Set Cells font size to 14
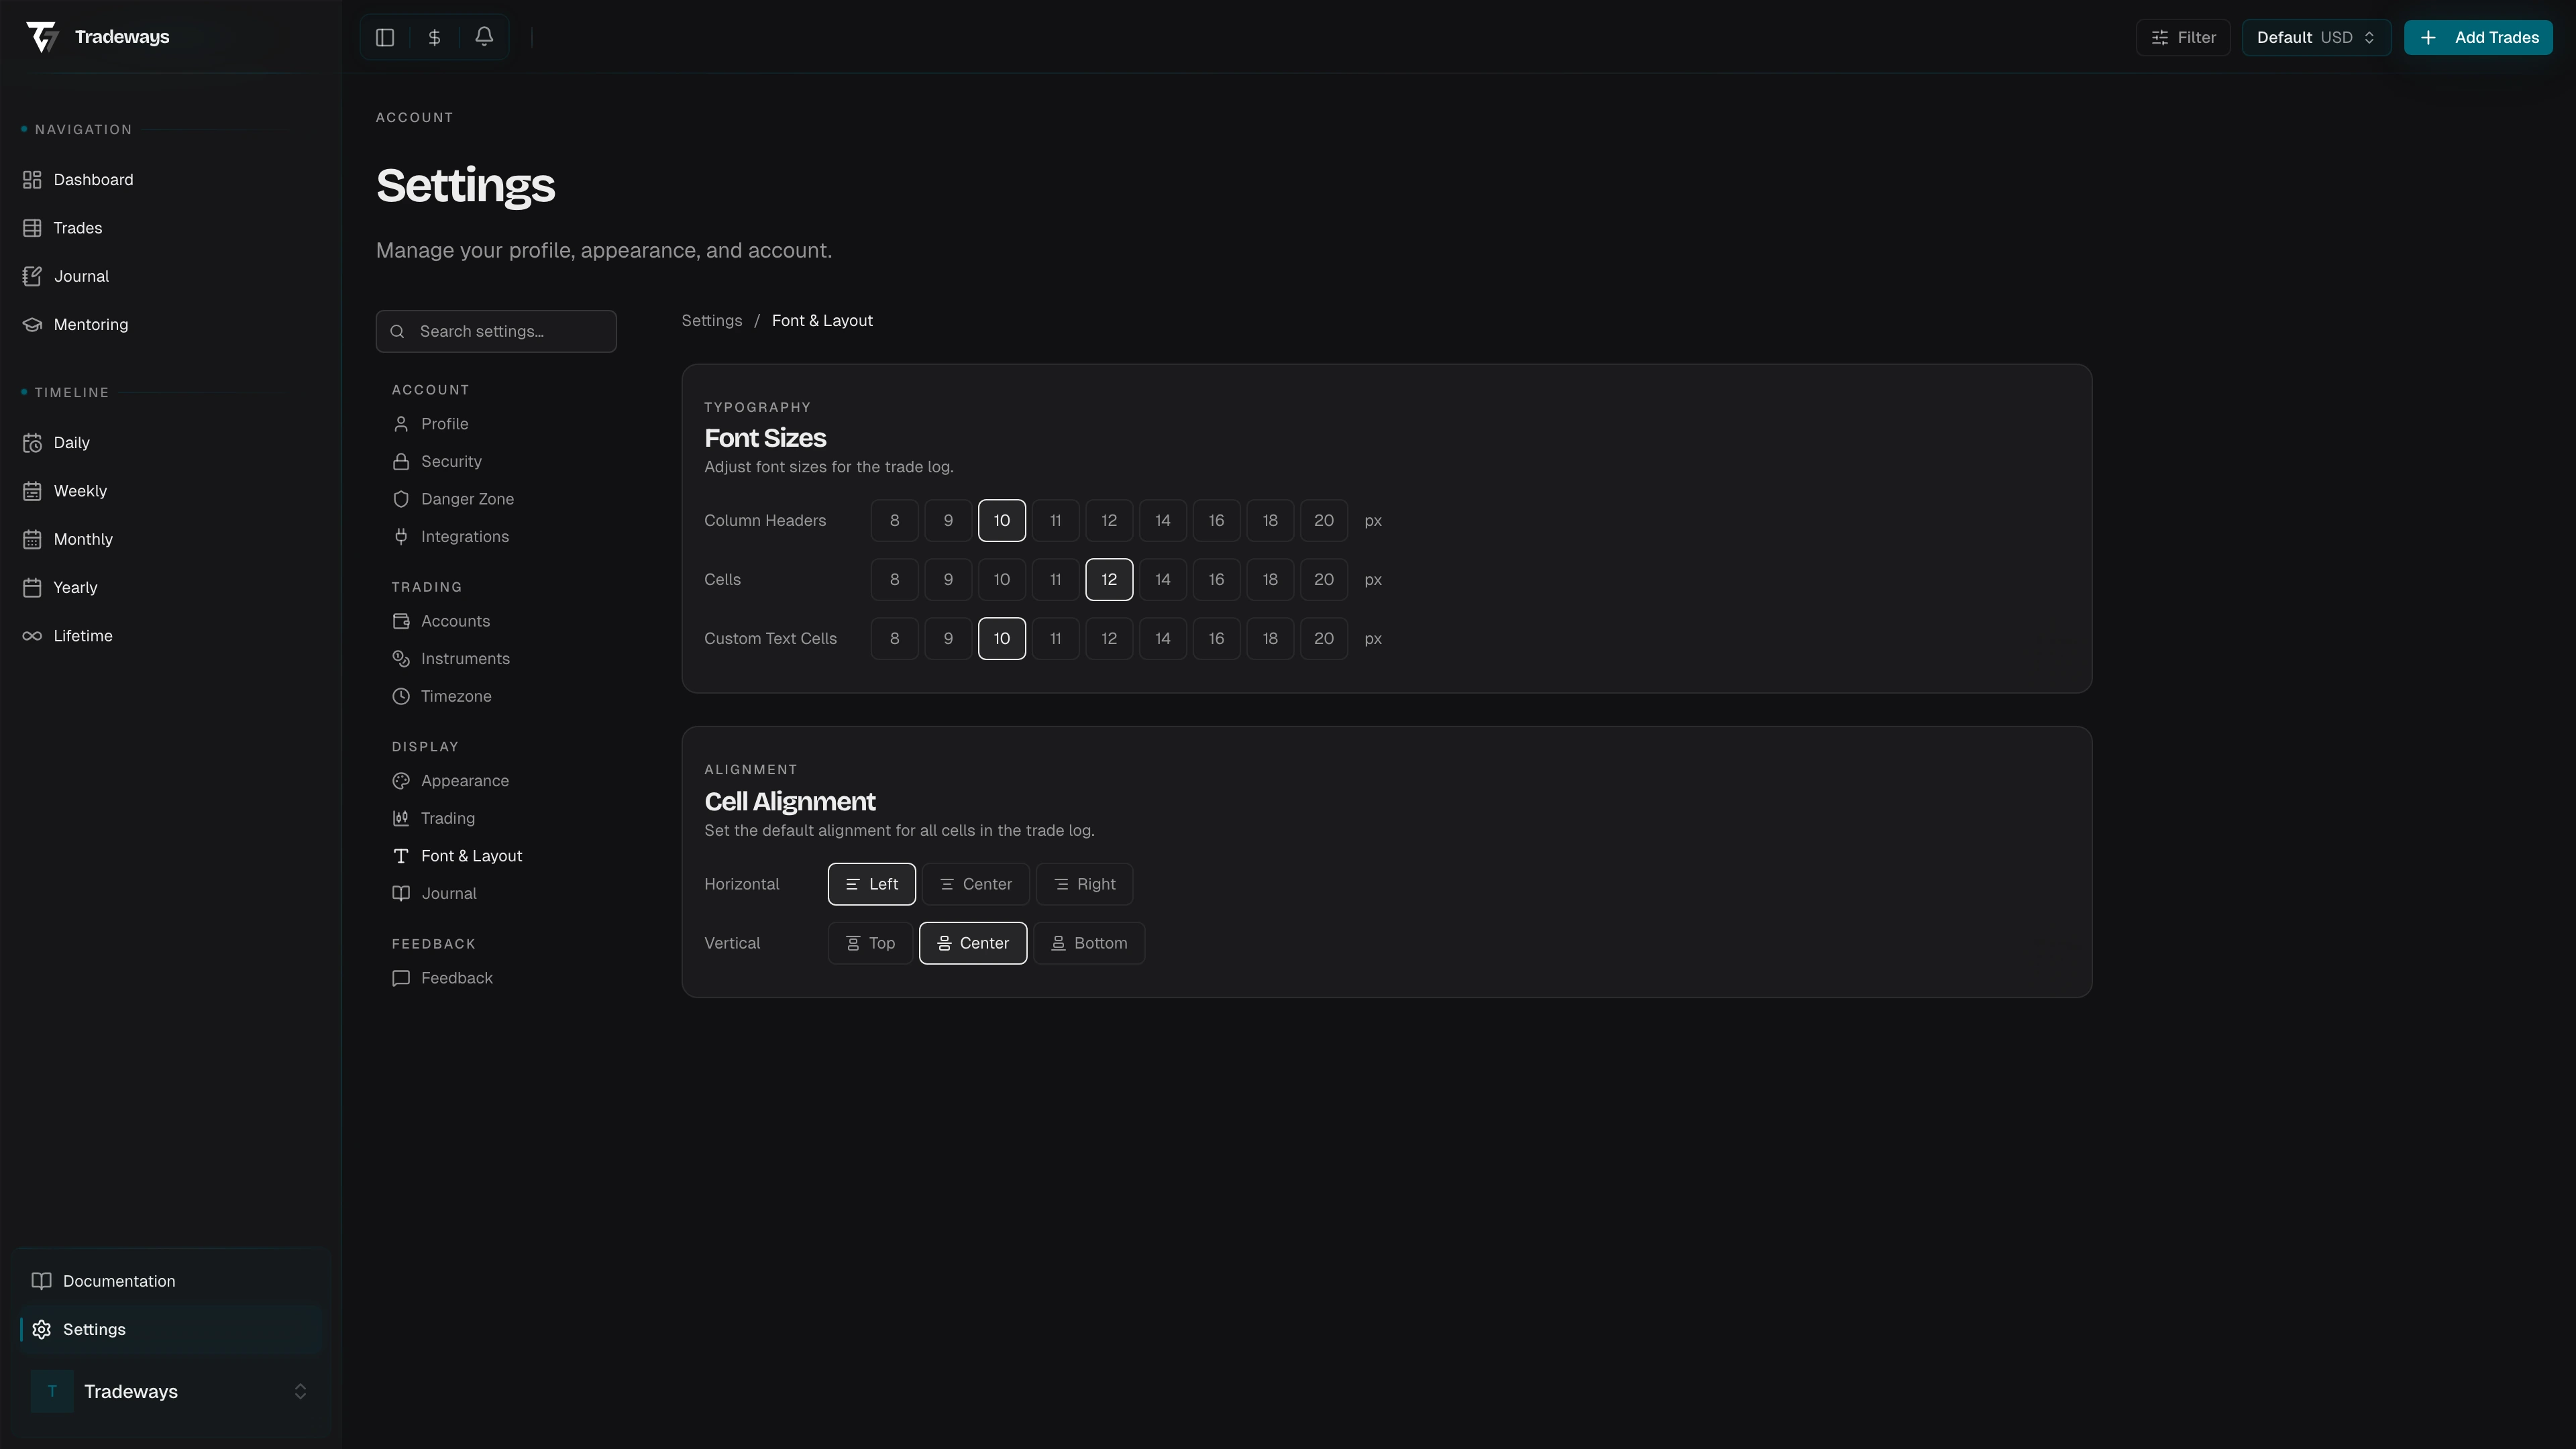The width and height of the screenshot is (2576, 1449). coord(1162,579)
